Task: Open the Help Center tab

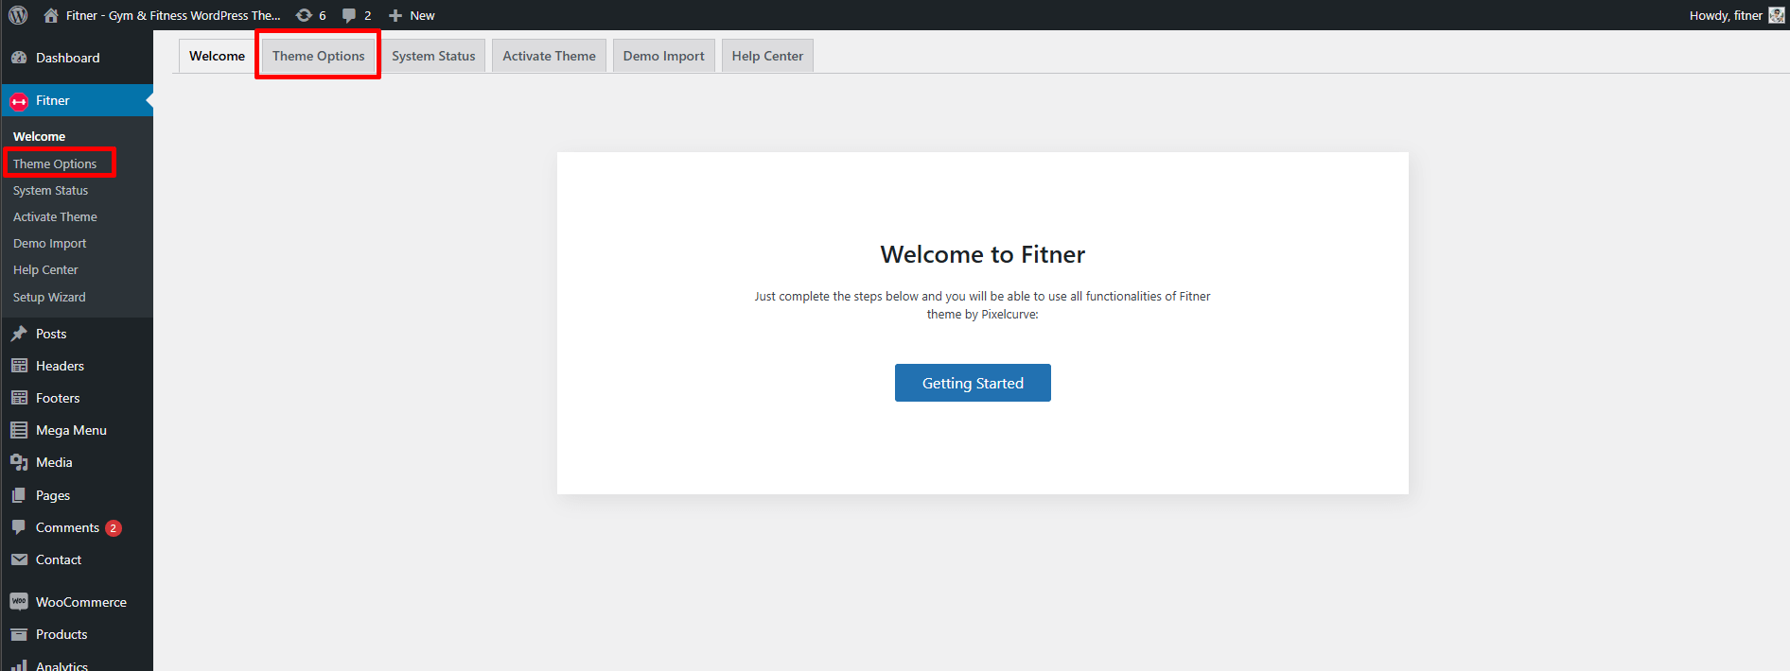Action: (767, 56)
